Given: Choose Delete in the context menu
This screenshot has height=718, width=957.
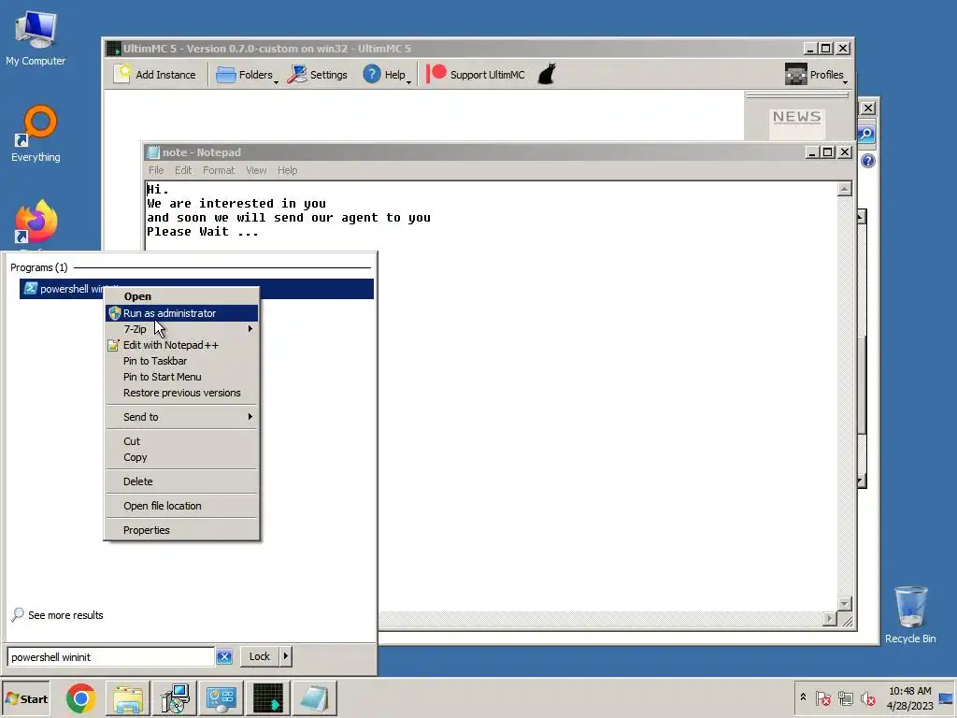Looking at the screenshot, I should [182, 481].
